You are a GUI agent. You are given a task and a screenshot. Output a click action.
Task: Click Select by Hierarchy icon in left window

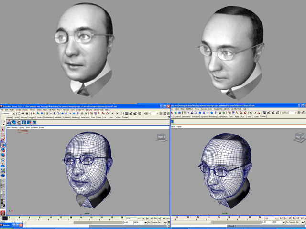click(34, 114)
